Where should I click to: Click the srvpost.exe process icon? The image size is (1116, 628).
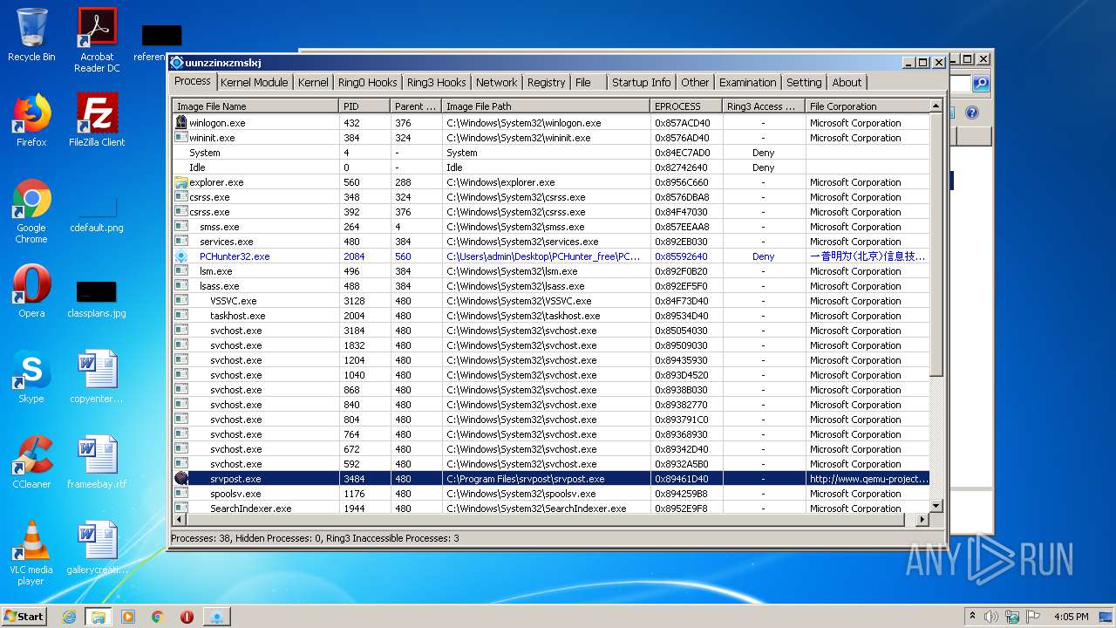(181, 479)
